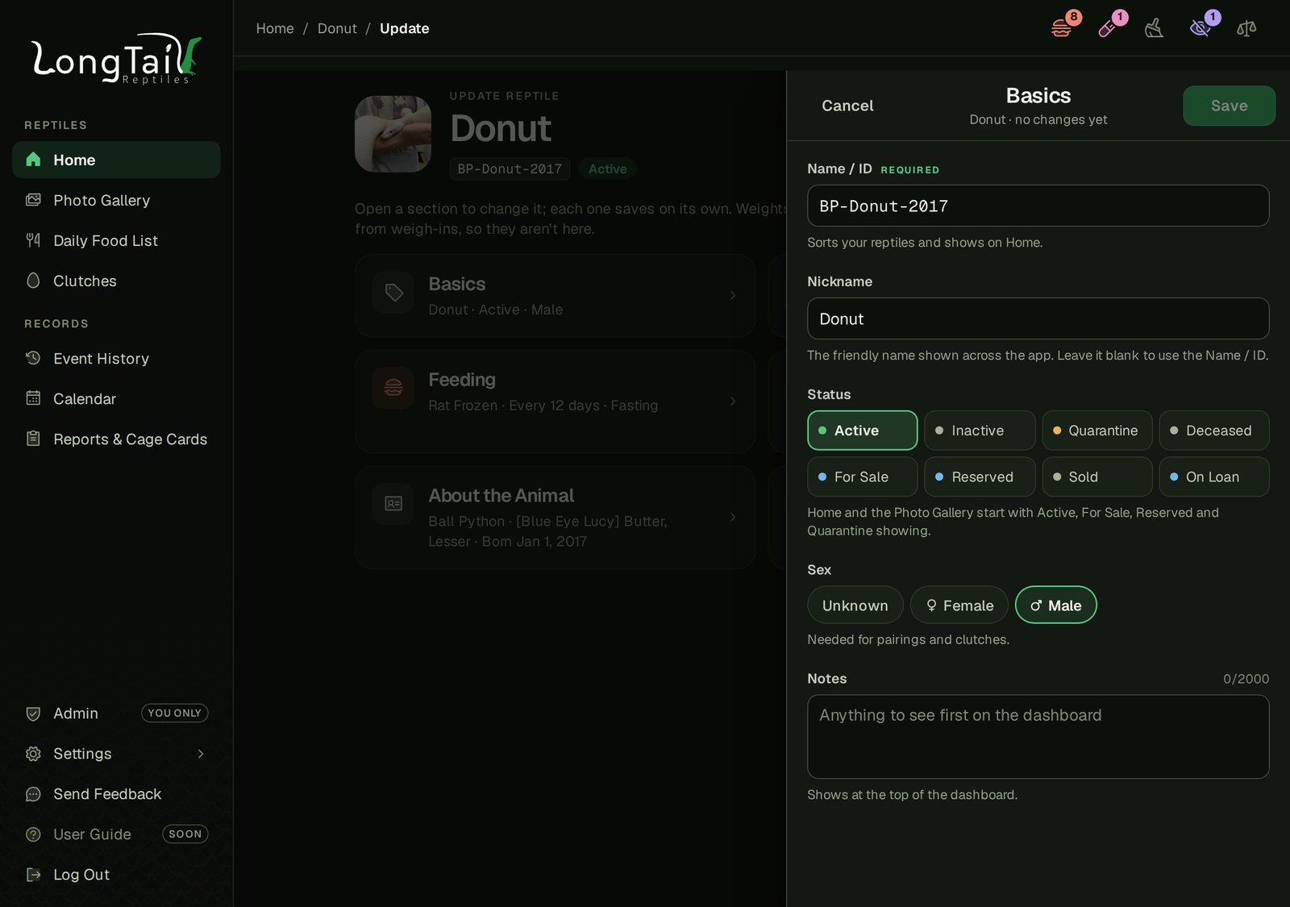Cancel the Basics panel
Viewport: 1290px width, 907px height.
pos(847,106)
